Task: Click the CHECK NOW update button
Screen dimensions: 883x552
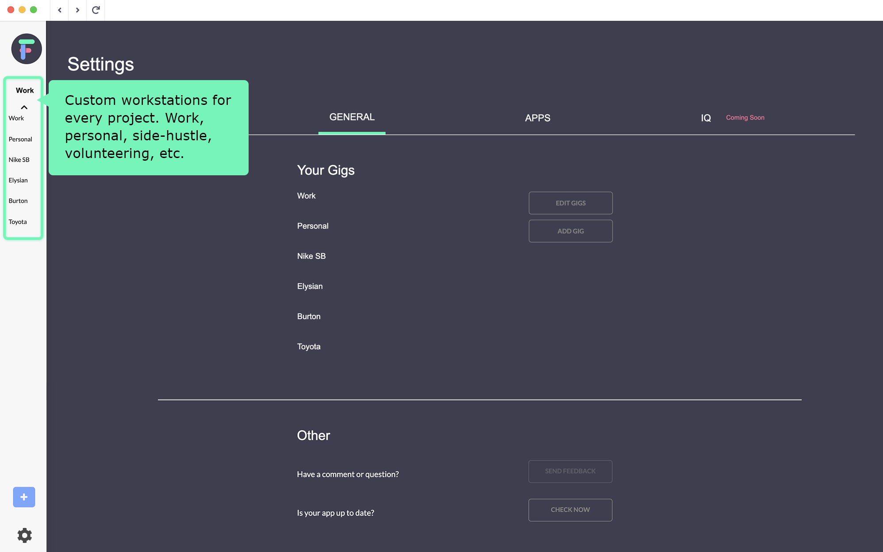Action: (570, 510)
